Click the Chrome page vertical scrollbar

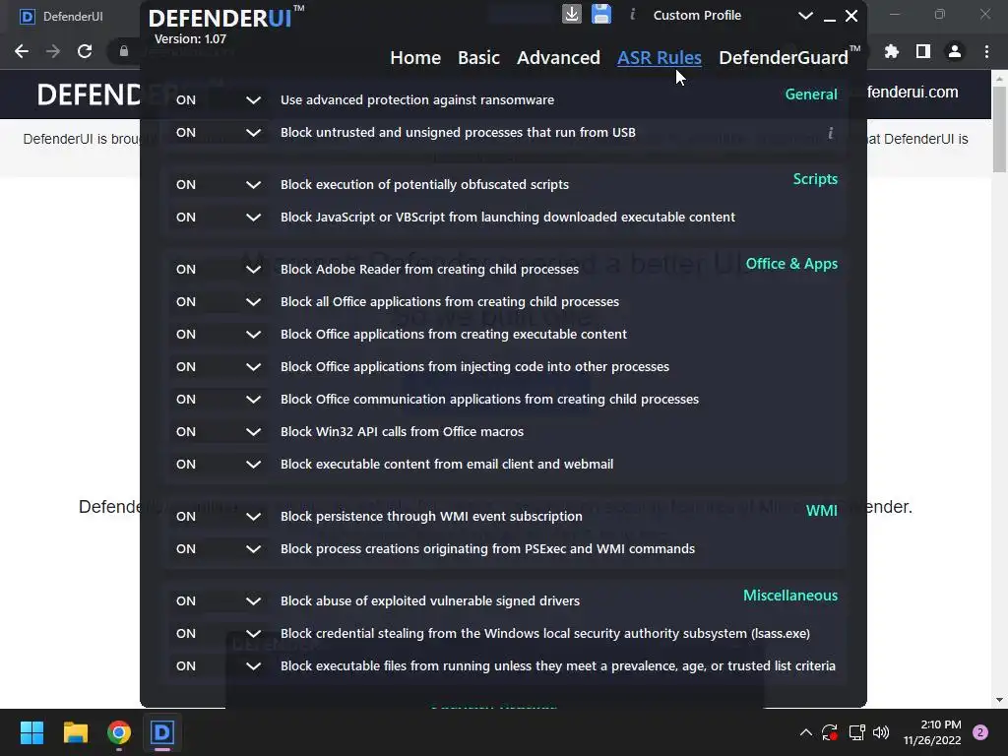tap(999, 129)
